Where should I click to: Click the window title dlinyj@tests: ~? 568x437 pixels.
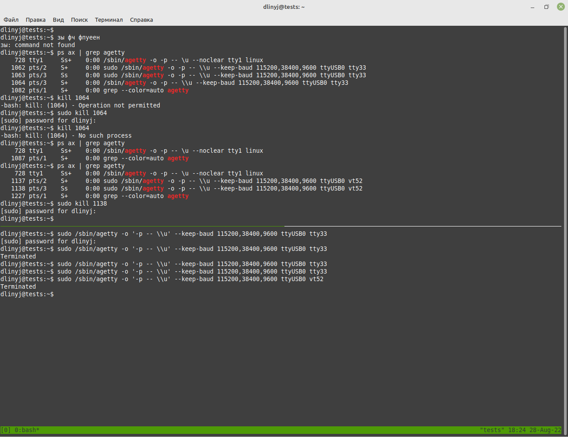[284, 7]
